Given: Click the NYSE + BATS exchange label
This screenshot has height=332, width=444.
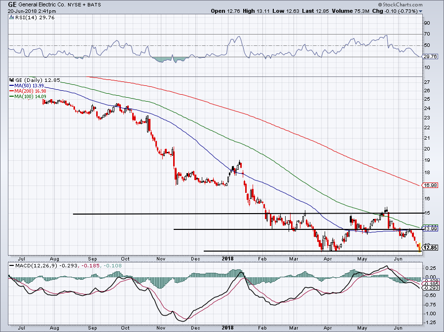Looking at the screenshot, I should click(x=84, y=5).
